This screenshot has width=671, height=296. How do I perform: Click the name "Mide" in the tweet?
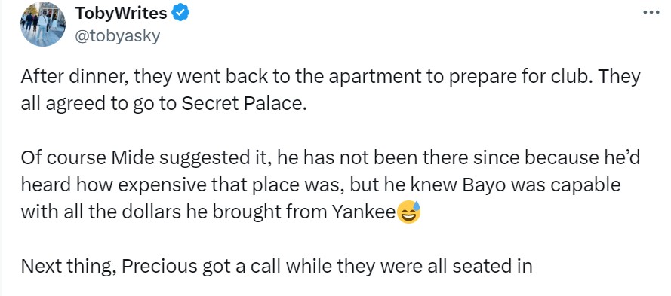(133, 158)
